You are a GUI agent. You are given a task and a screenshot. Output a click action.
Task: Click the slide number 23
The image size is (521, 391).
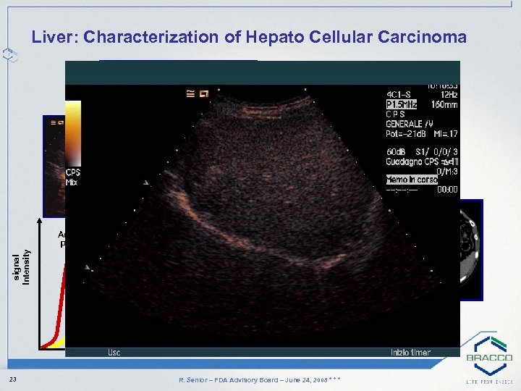click(12, 379)
